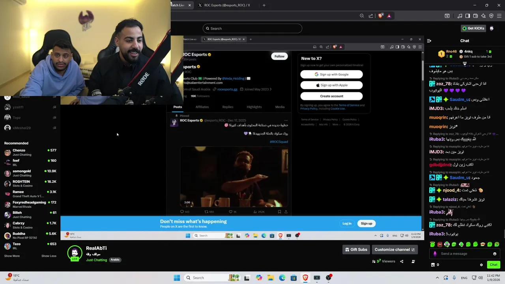Click the green Chat send button
Screen dimensions: 505x284
(x=493, y=265)
